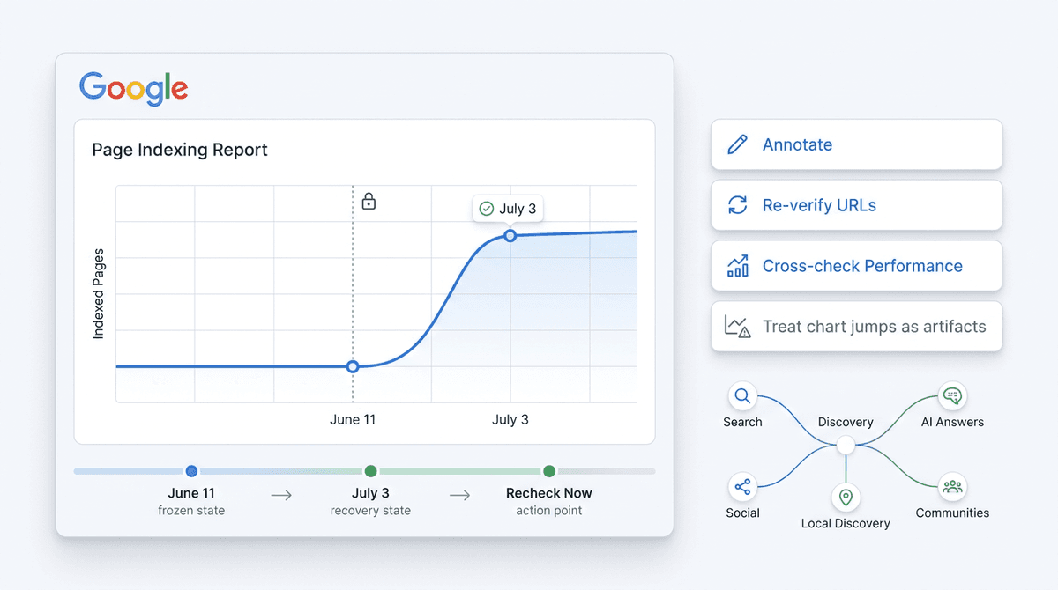Click the refresh arrows icon for Re-verify URLs
Screen dimensions: 1058x590
737,205
